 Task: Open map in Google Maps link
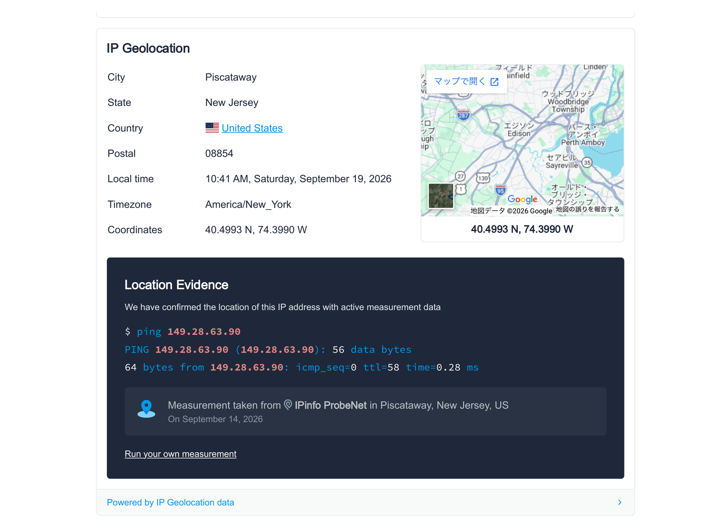(x=466, y=82)
